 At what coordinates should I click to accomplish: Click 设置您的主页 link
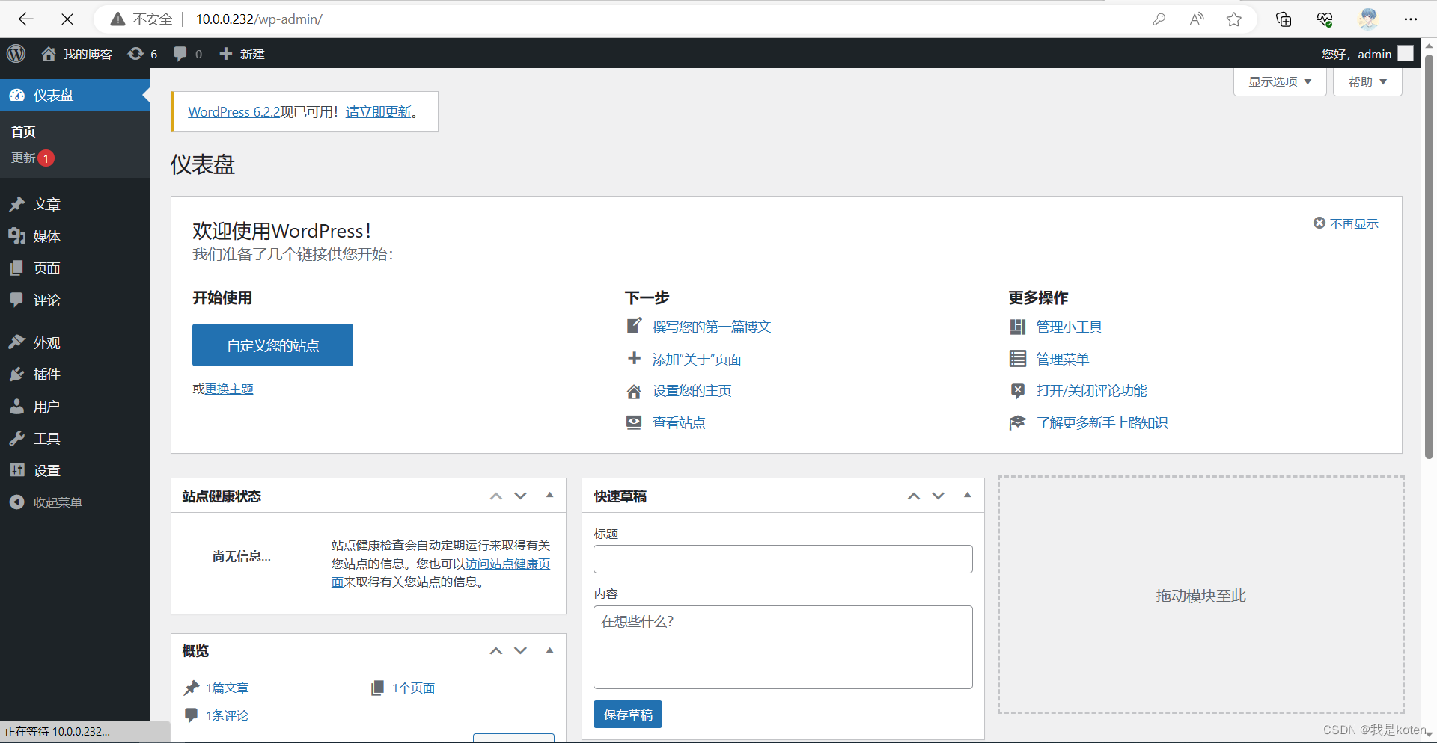(x=692, y=390)
